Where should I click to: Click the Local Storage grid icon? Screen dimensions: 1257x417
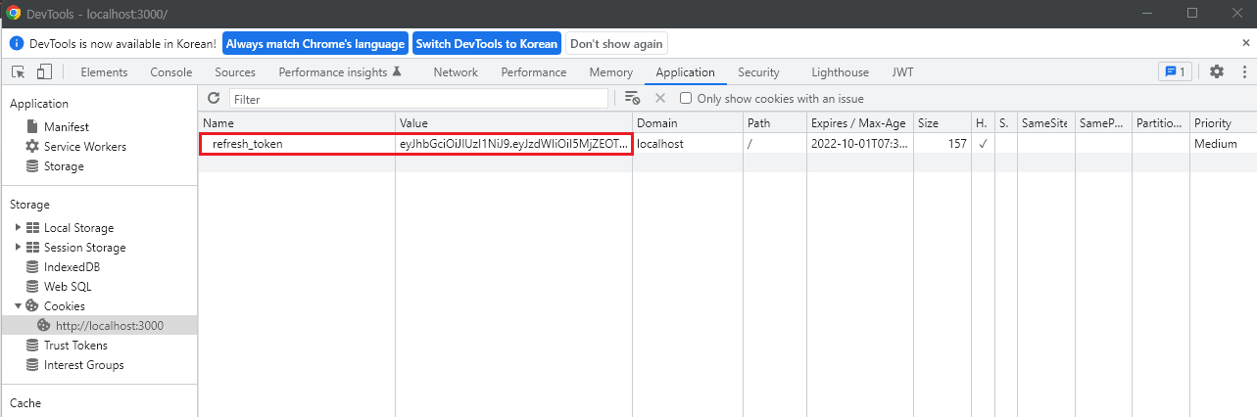pos(33,228)
